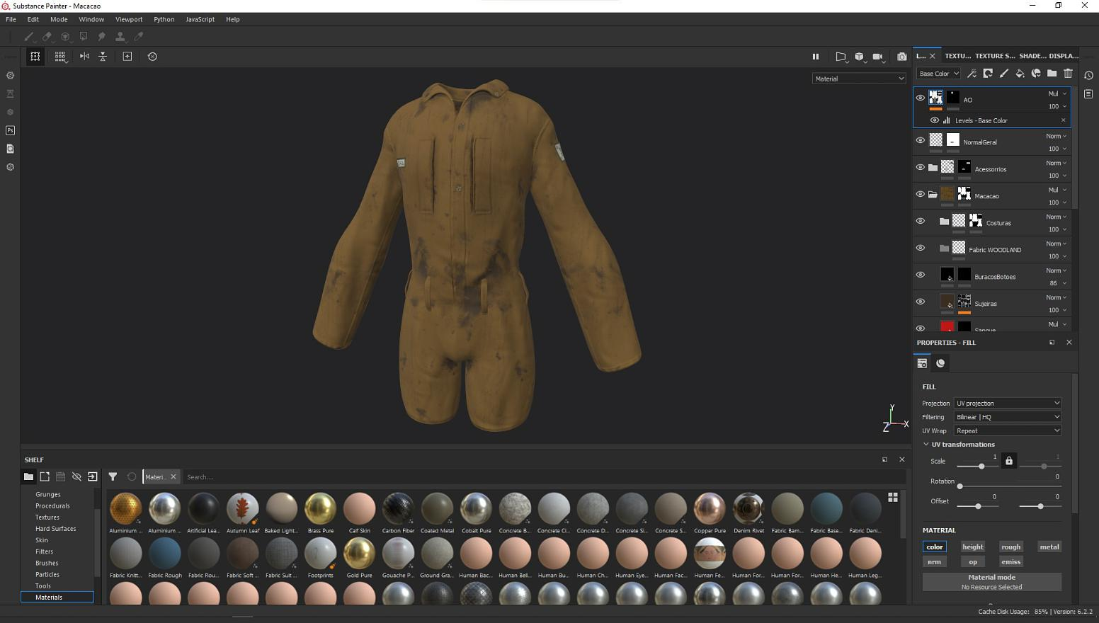Open the Projection dropdown
Image resolution: width=1099 pixels, height=623 pixels.
(1008, 403)
